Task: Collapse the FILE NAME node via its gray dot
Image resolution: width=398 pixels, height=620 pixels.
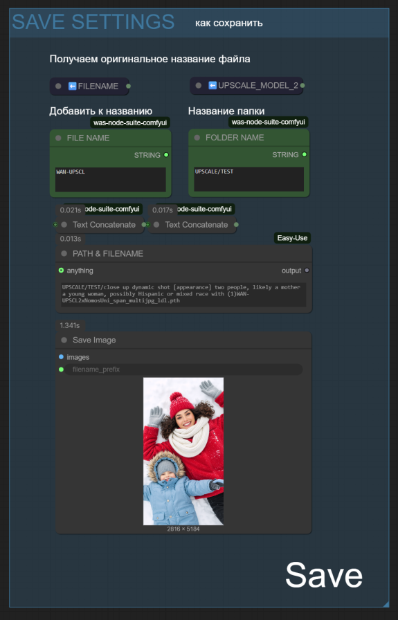Action: point(59,138)
